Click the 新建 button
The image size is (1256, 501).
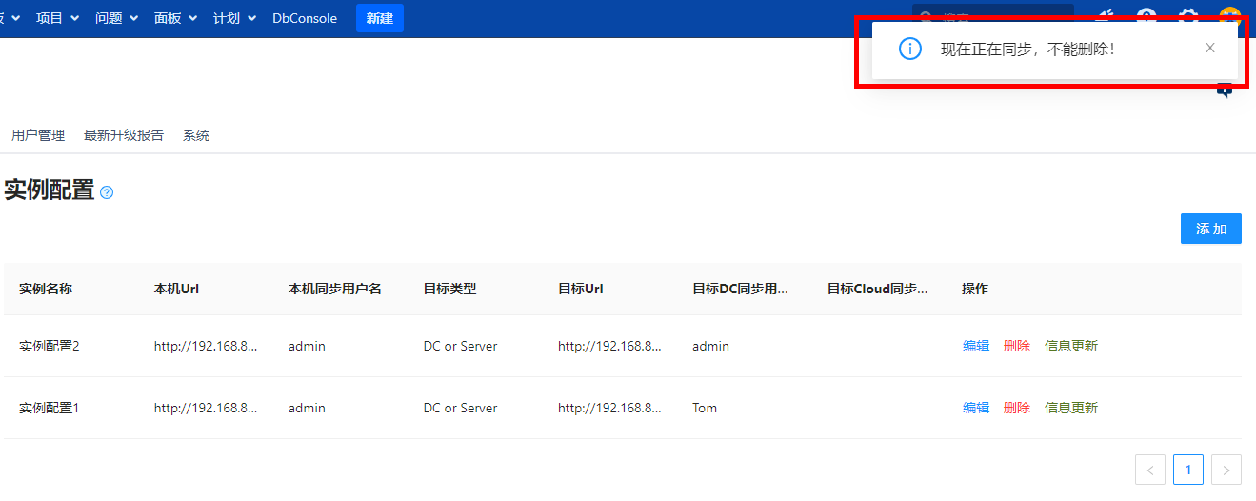(x=380, y=18)
